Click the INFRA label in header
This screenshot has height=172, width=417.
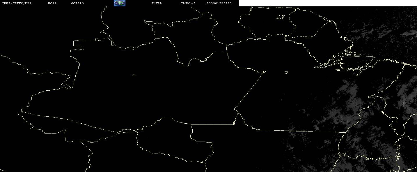pyautogui.click(x=157, y=3)
